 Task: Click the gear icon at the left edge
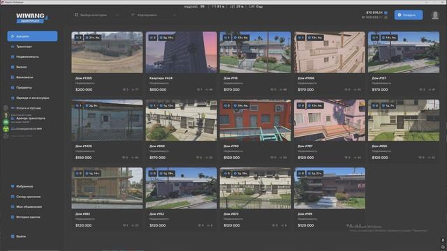[6, 136]
